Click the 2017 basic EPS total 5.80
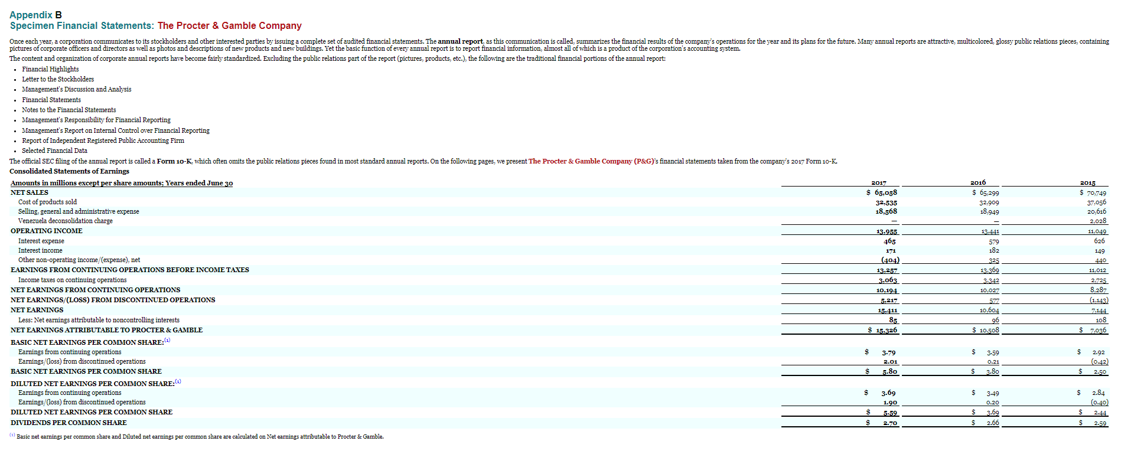The image size is (1121, 451). click(889, 371)
